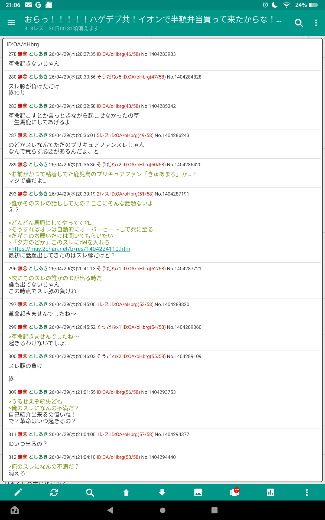Jump to bottom with down arrow
The image size is (325, 520).
click(162, 492)
